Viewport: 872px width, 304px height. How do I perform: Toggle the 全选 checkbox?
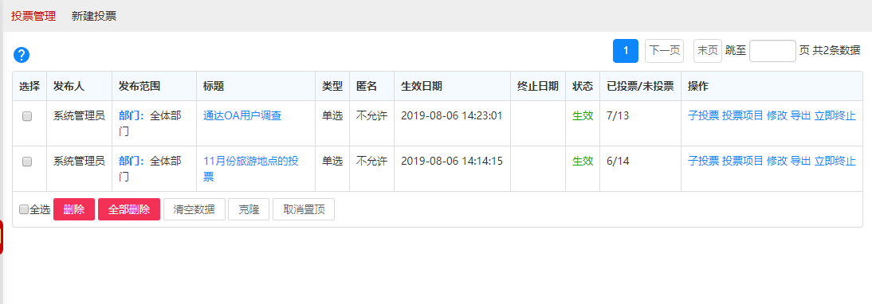coord(23,209)
